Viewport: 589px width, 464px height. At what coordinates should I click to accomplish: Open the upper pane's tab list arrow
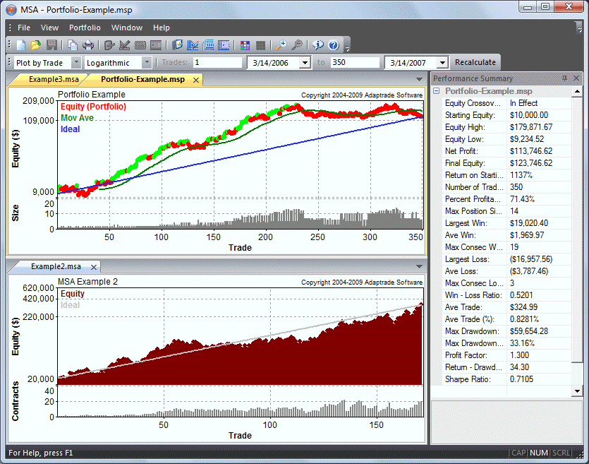(419, 79)
